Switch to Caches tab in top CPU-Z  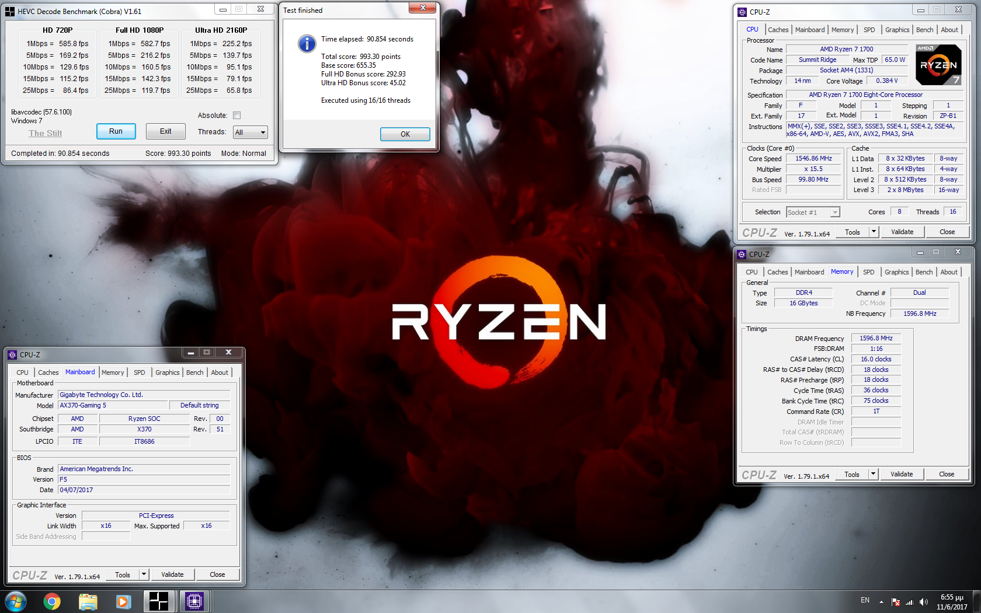[778, 30]
